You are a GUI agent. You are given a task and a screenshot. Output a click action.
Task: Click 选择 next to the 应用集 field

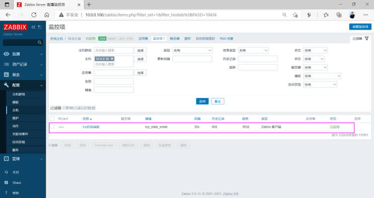141,73
